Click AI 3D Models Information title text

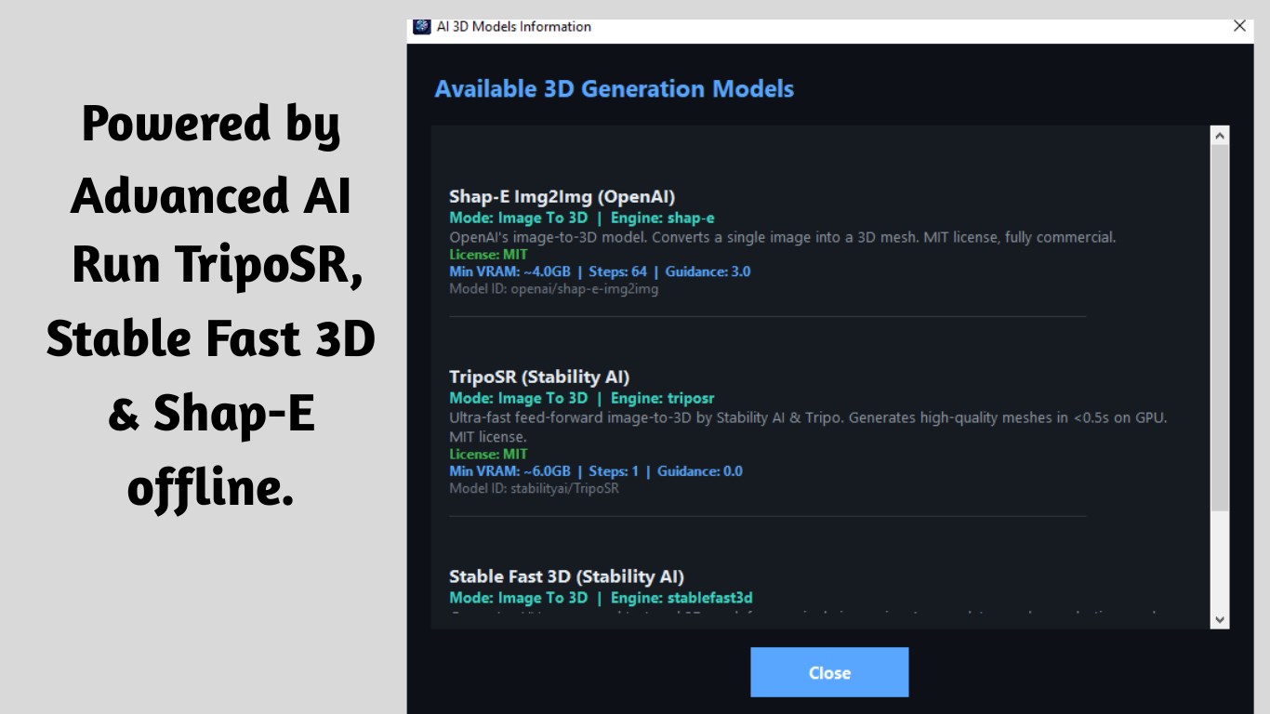pos(514,26)
